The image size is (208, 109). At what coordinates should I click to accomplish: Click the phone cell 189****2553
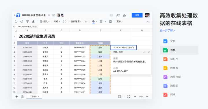(80, 47)
